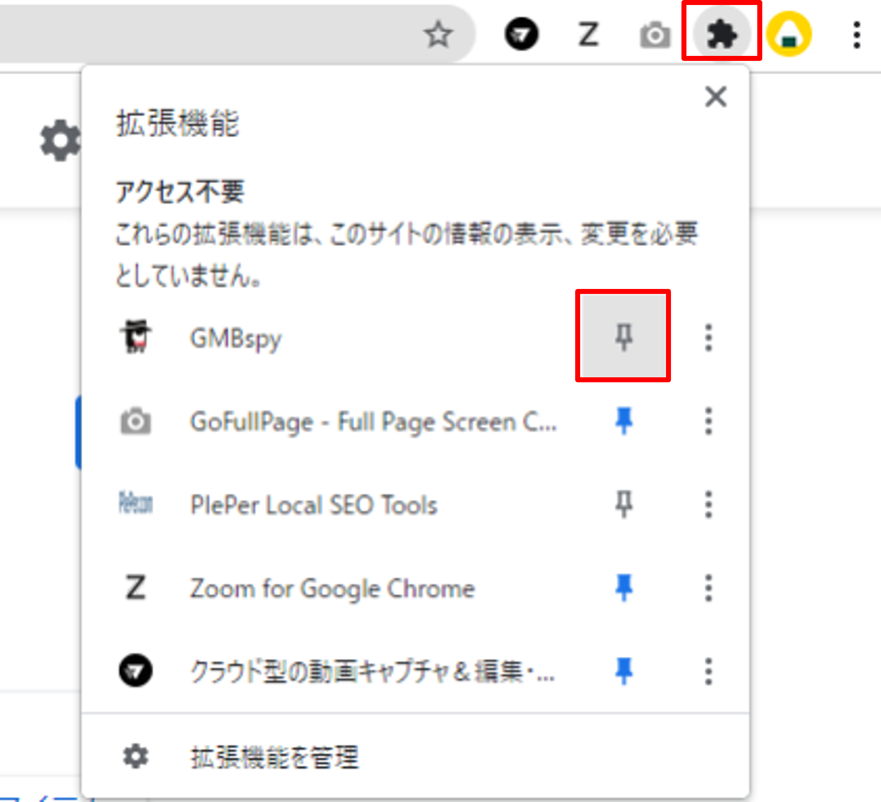Click the page settings gear on the left
881x802 pixels.
(x=60, y=140)
